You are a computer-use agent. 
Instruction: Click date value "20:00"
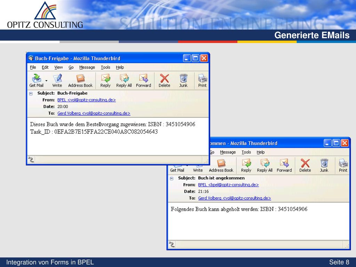(63, 106)
